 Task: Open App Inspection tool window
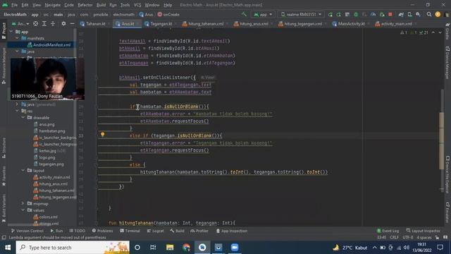coord(232,231)
